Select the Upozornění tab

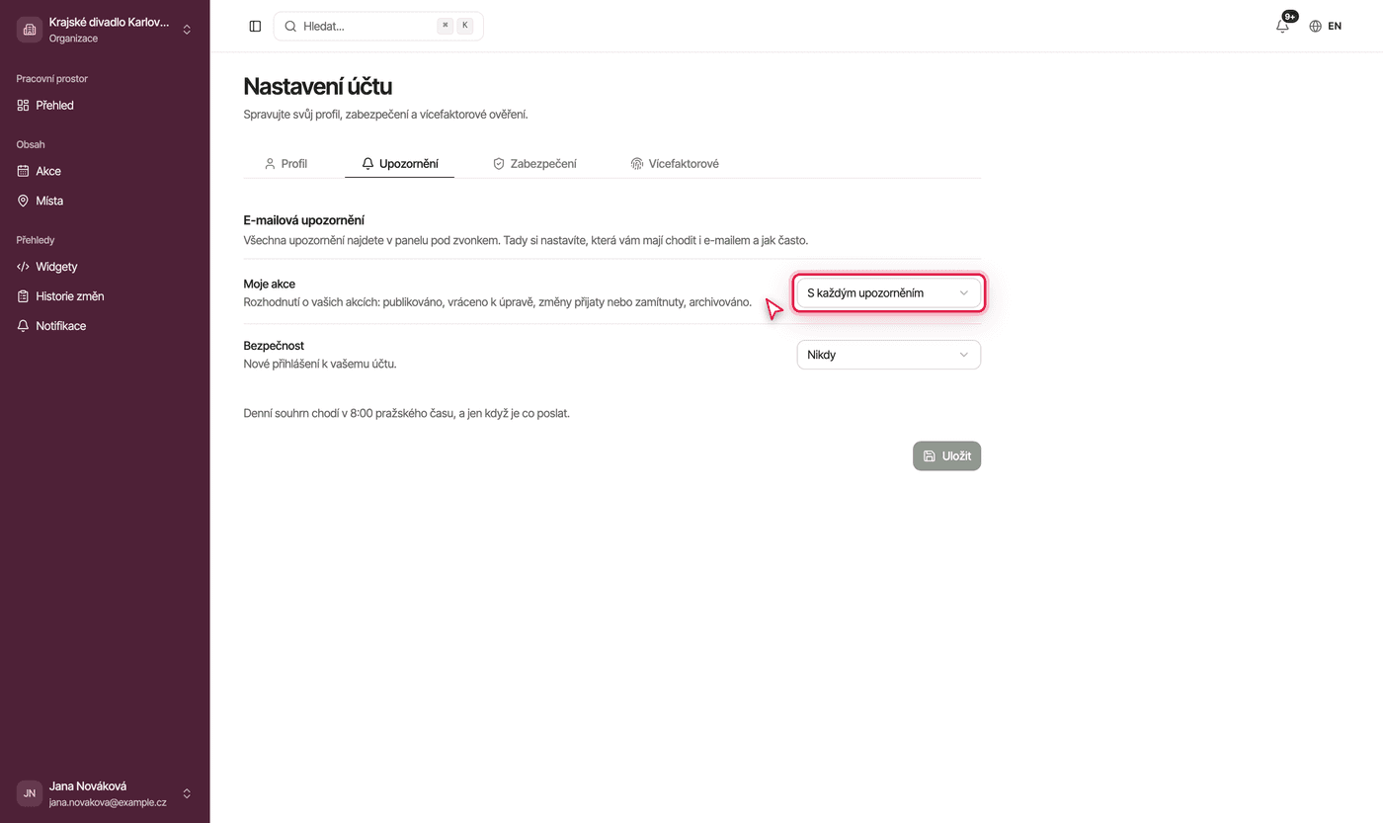pyautogui.click(x=400, y=164)
